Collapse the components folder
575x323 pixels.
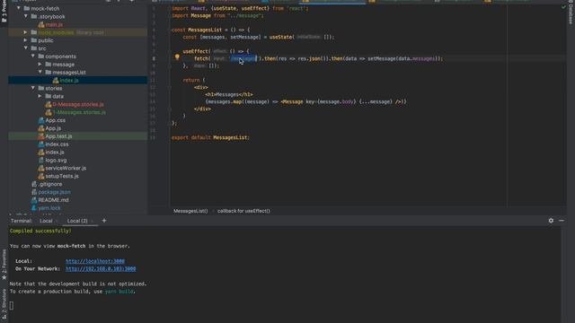click(x=33, y=56)
